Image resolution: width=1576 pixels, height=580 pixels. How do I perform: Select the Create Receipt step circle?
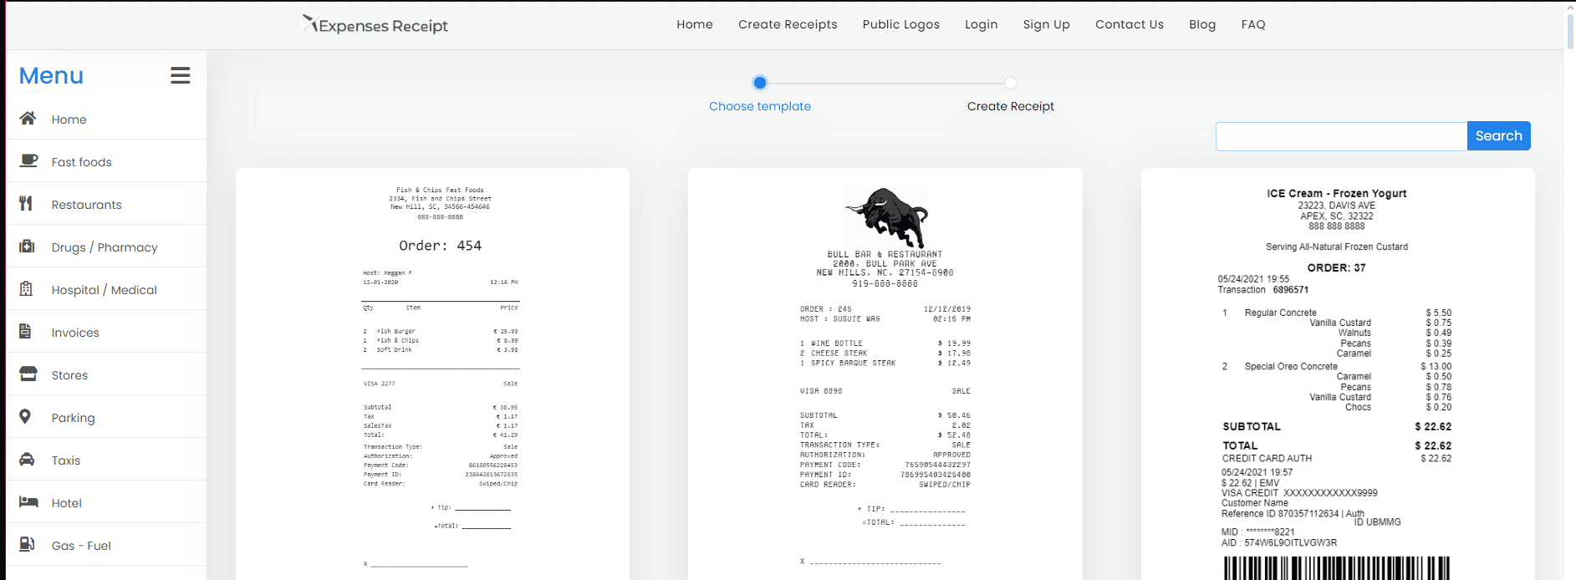[x=1011, y=82]
